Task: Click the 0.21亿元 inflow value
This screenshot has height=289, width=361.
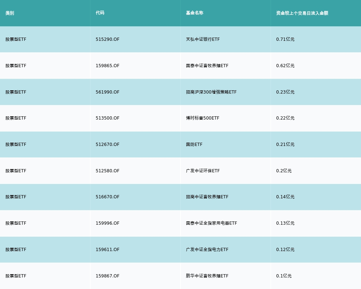Action: point(285,144)
